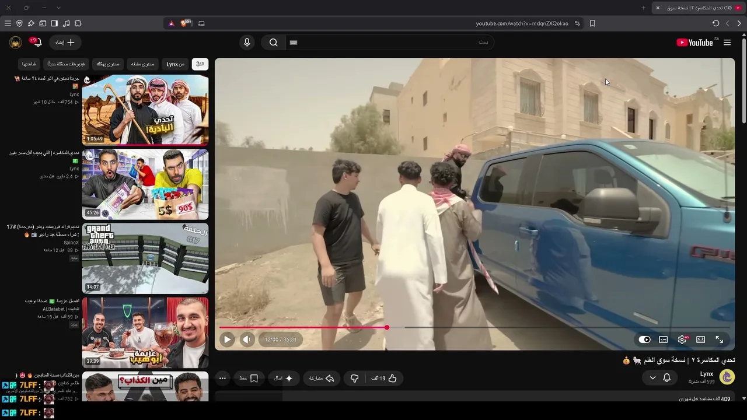Screen dimensions: 747x420
Task: Click the video progress bar scrubber
Action: pyautogui.click(x=386, y=327)
